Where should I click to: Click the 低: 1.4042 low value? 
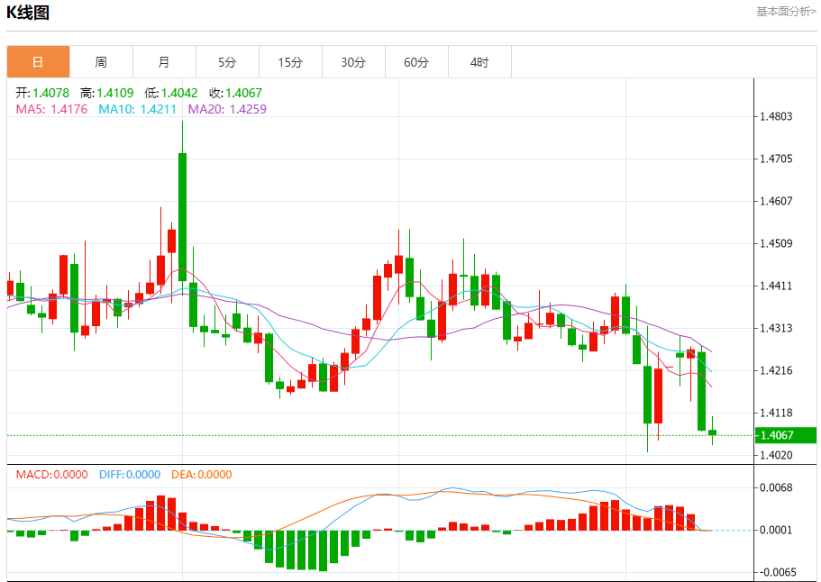(x=171, y=93)
